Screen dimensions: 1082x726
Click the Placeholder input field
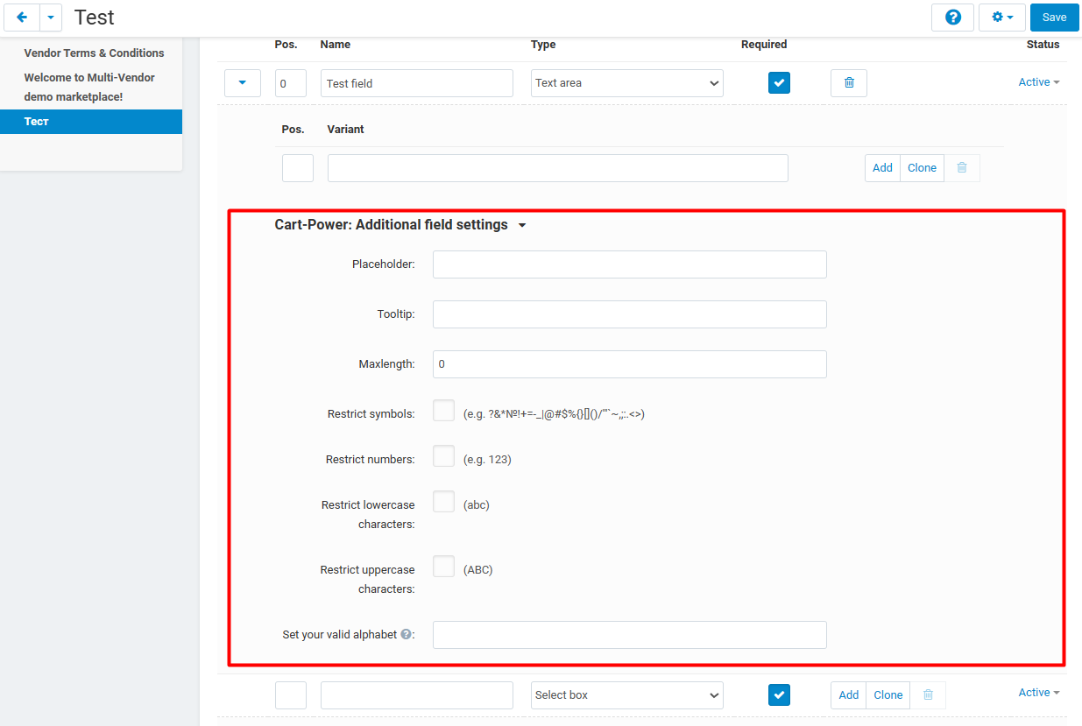pos(629,264)
